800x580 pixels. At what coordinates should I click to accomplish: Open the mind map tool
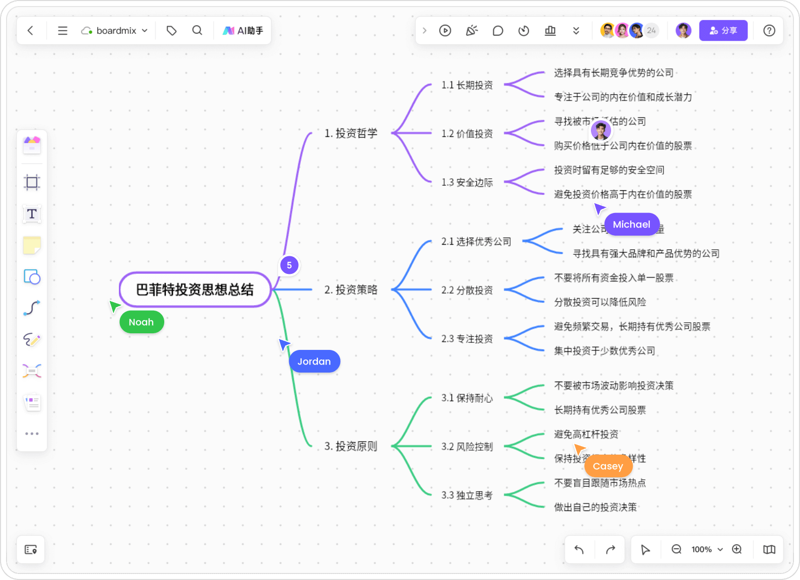point(32,372)
